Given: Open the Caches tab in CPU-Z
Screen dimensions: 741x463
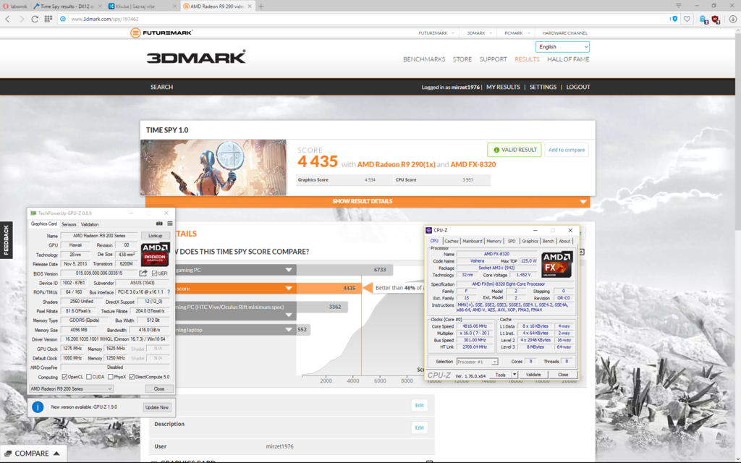Looking at the screenshot, I should 452,241.
